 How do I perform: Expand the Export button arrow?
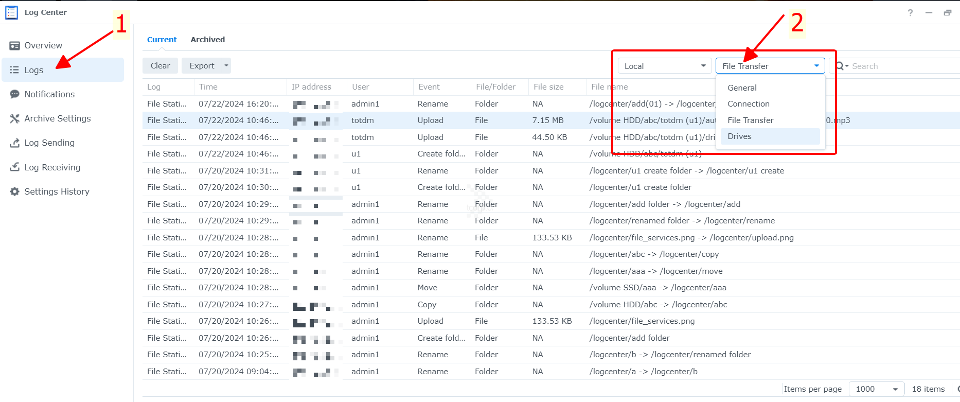226,65
